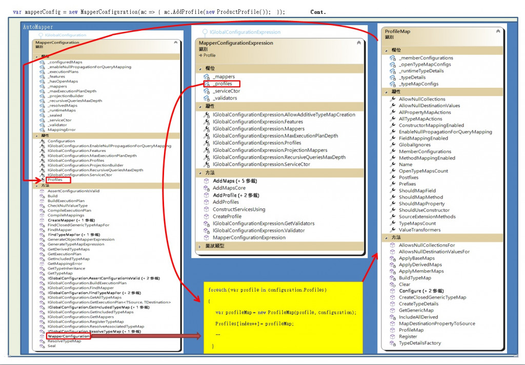Select the OpenTypeMapsCount property row
This screenshot has width=525, height=365.
click(423, 171)
